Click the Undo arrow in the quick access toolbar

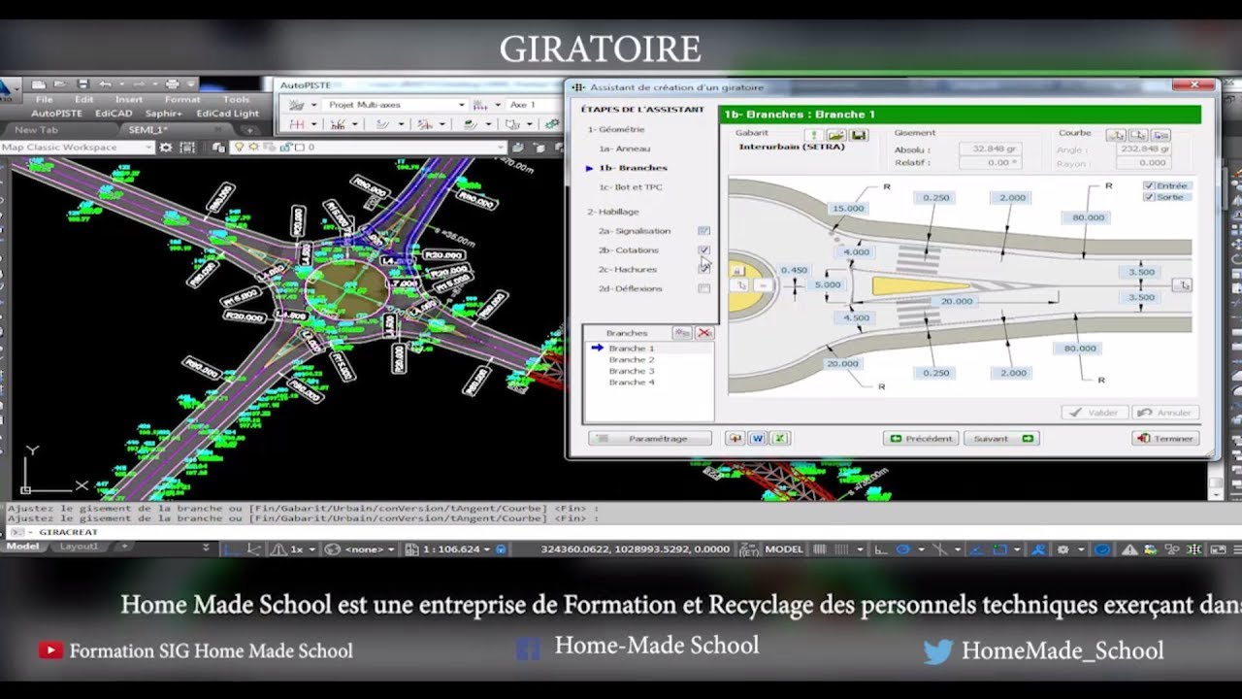[105, 84]
